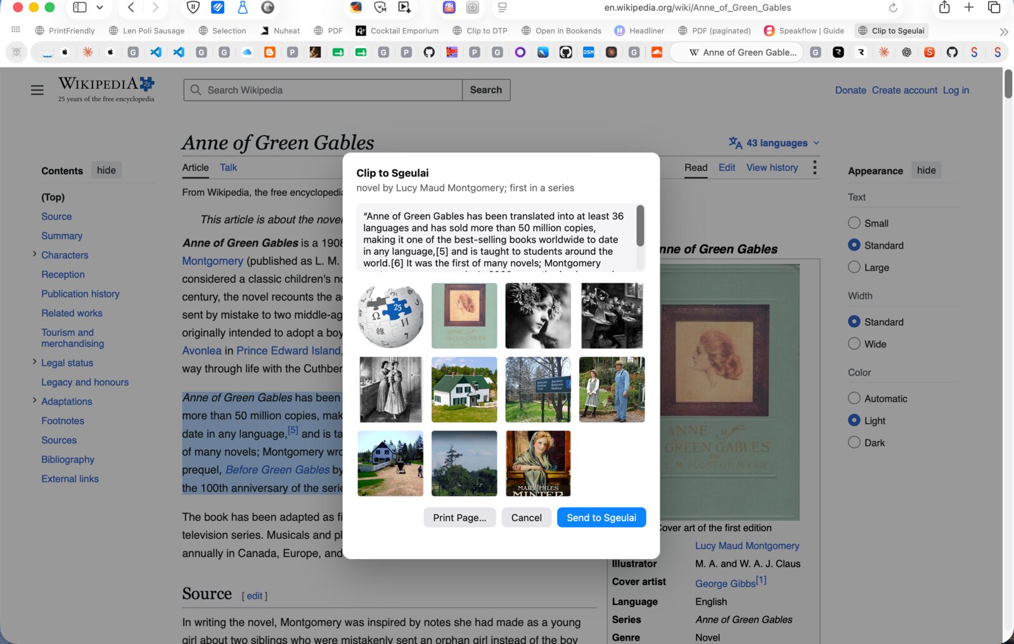Click the Print Page... button

pyautogui.click(x=459, y=517)
